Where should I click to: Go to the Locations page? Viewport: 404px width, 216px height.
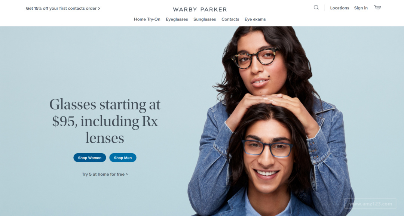[340, 8]
